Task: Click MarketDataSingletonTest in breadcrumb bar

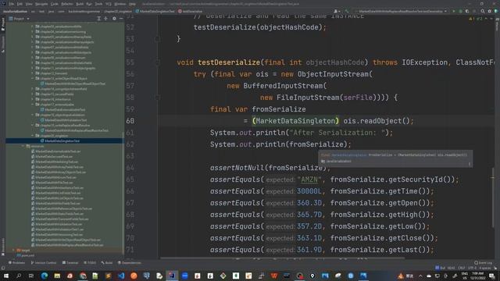Action: pos(155,11)
